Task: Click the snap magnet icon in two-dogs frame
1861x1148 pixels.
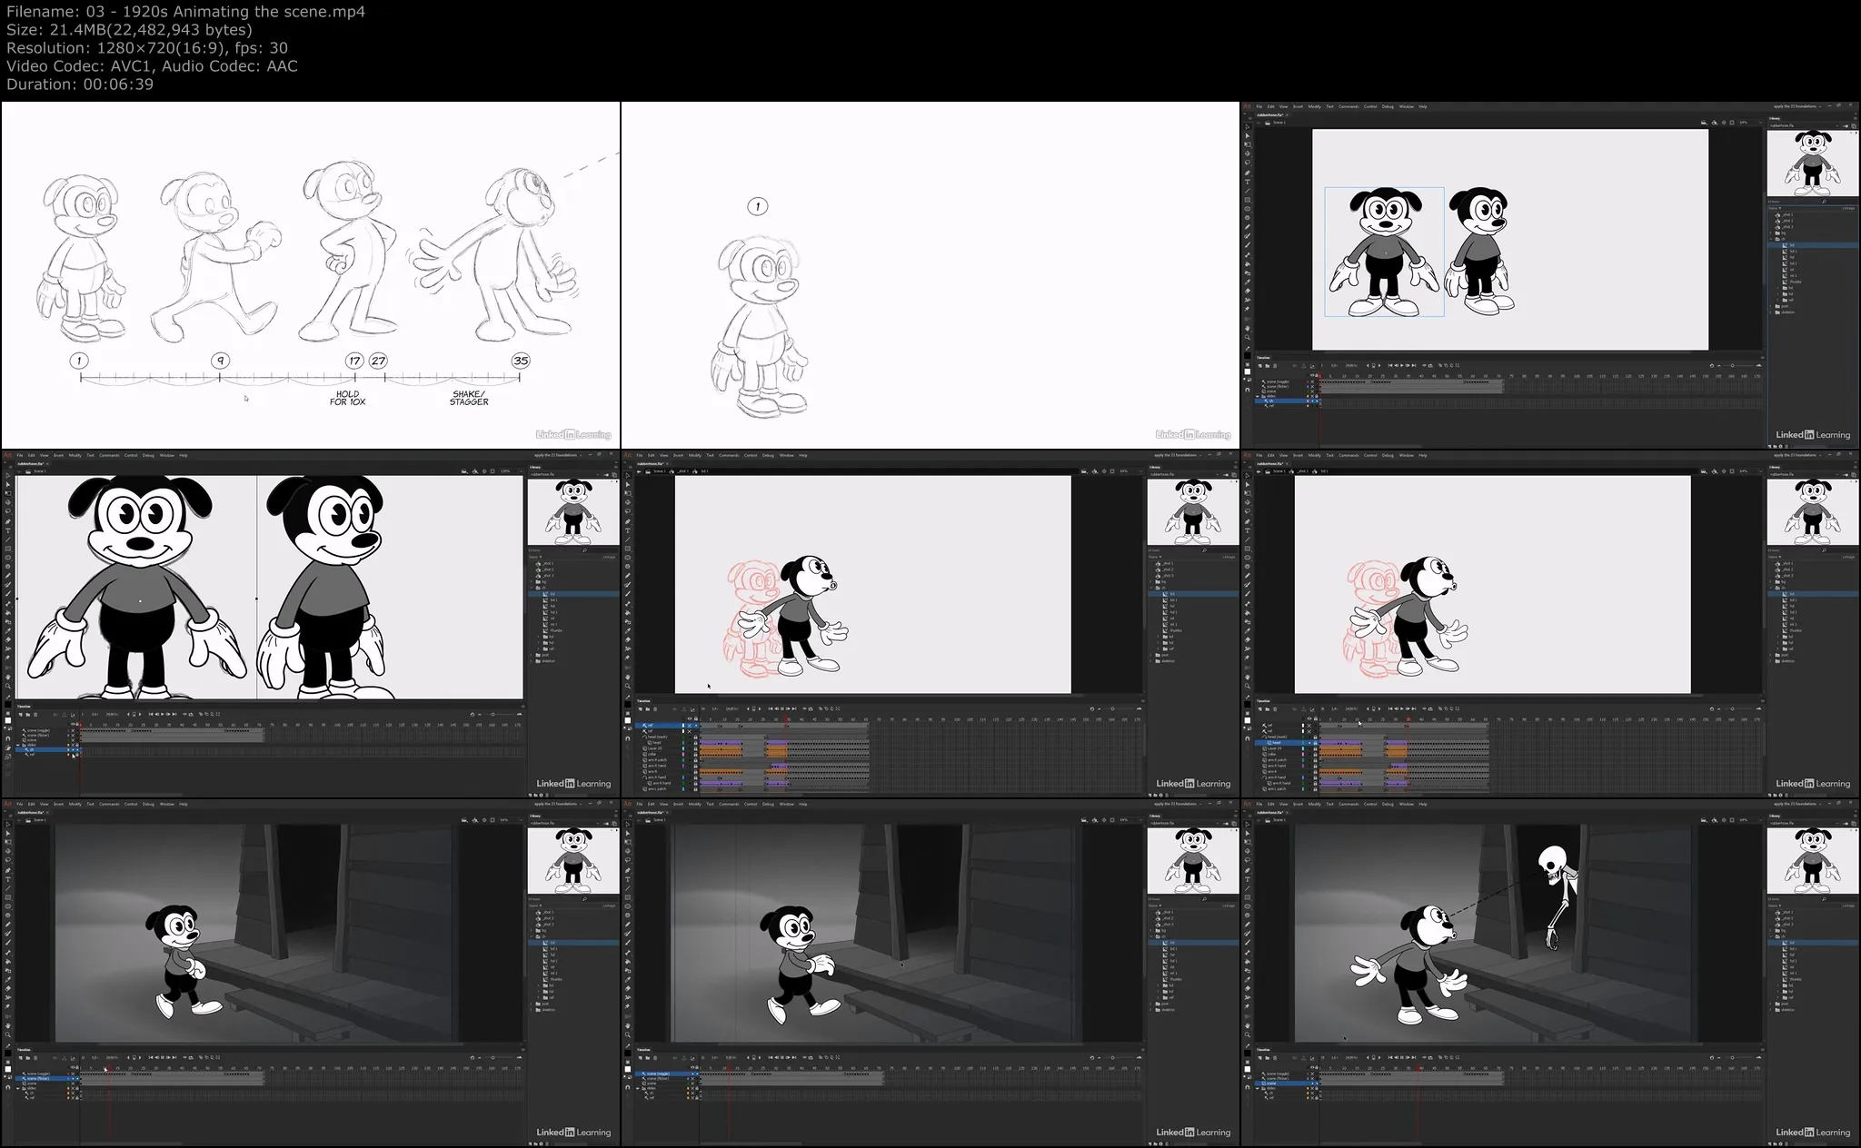Action: [x=1247, y=390]
